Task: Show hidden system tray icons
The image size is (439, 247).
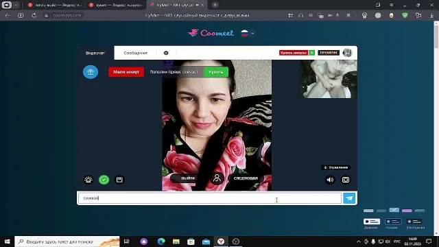Action: click(359, 242)
